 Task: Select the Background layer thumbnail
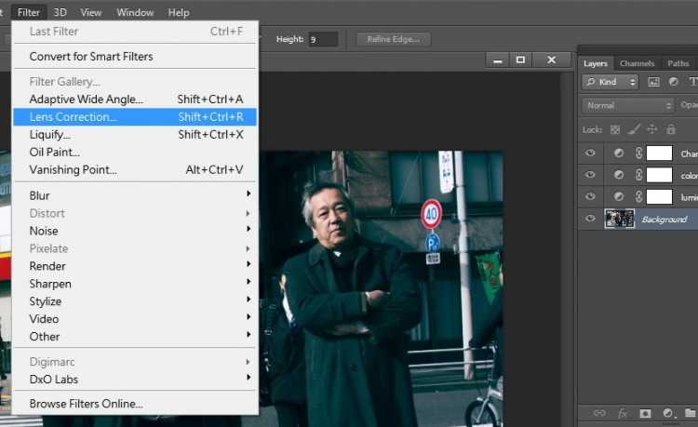coord(619,220)
